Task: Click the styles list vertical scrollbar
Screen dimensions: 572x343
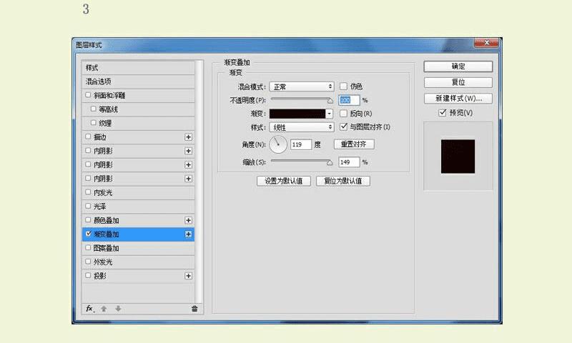Action: pyautogui.click(x=199, y=182)
